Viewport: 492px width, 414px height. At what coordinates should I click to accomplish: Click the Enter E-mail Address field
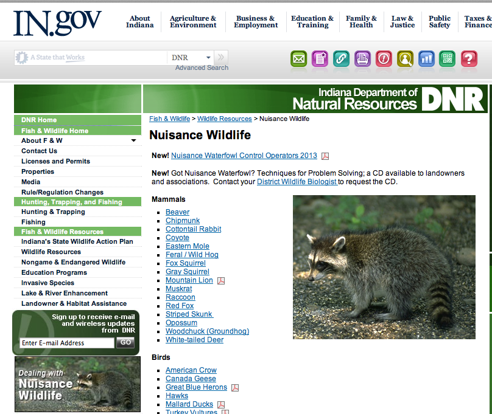point(67,343)
